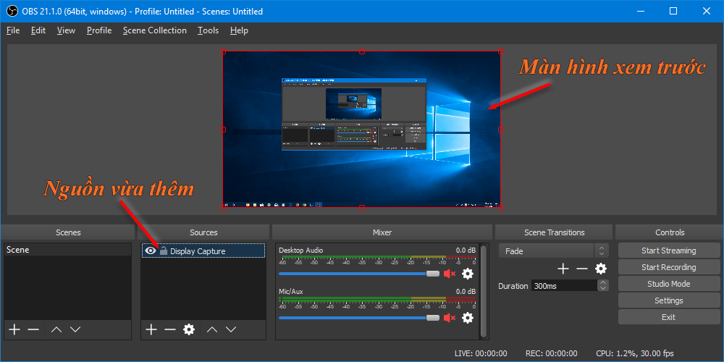Remove the selected scene with minus icon

(x=33, y=329)
